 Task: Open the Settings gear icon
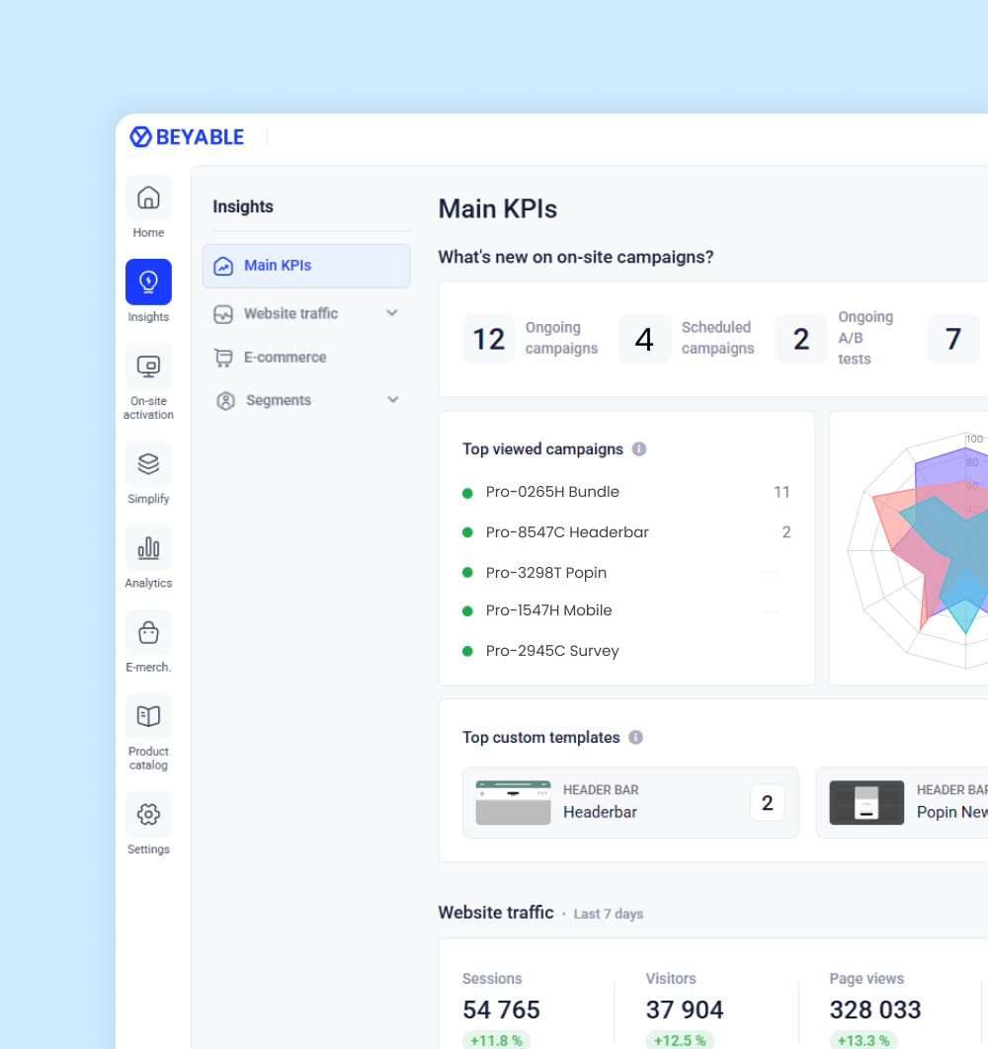point(148,814)
